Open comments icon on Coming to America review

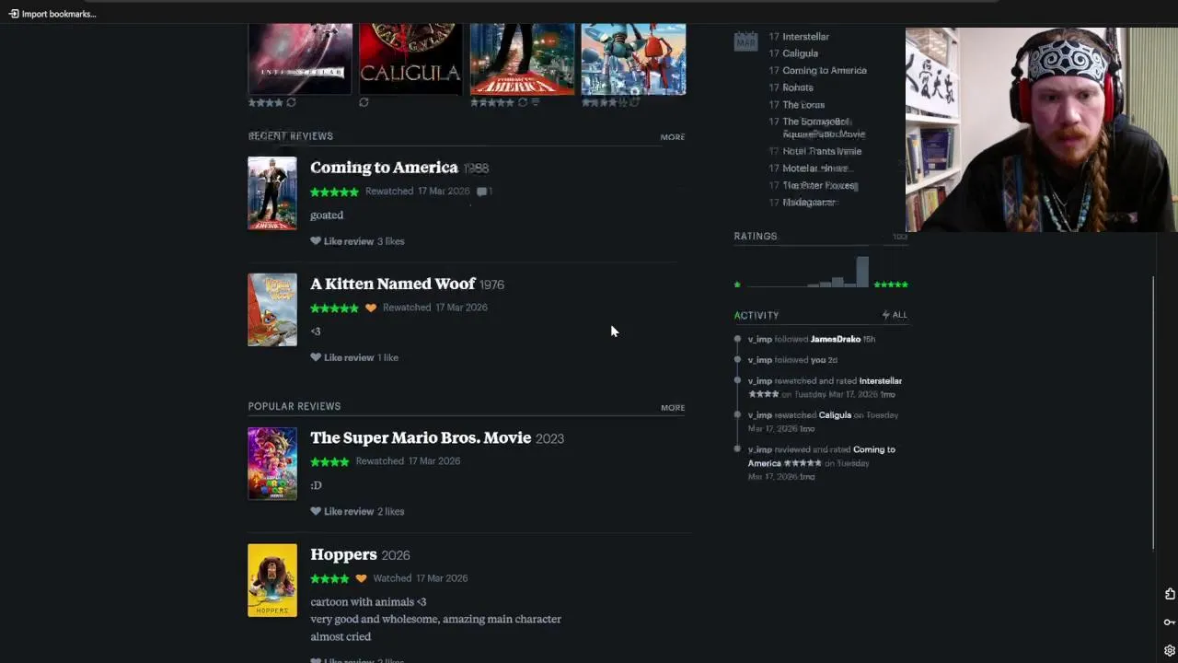tap(483, 192)
